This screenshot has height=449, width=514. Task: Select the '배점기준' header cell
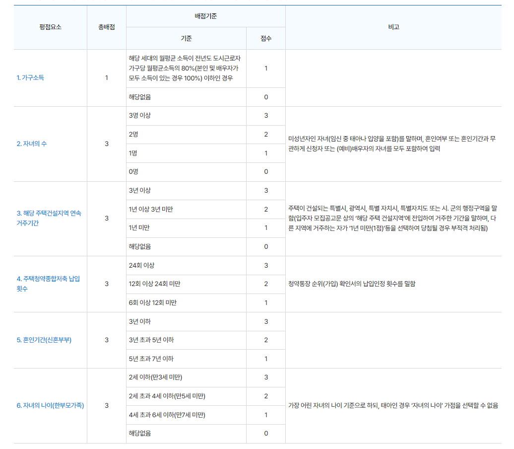205,16
